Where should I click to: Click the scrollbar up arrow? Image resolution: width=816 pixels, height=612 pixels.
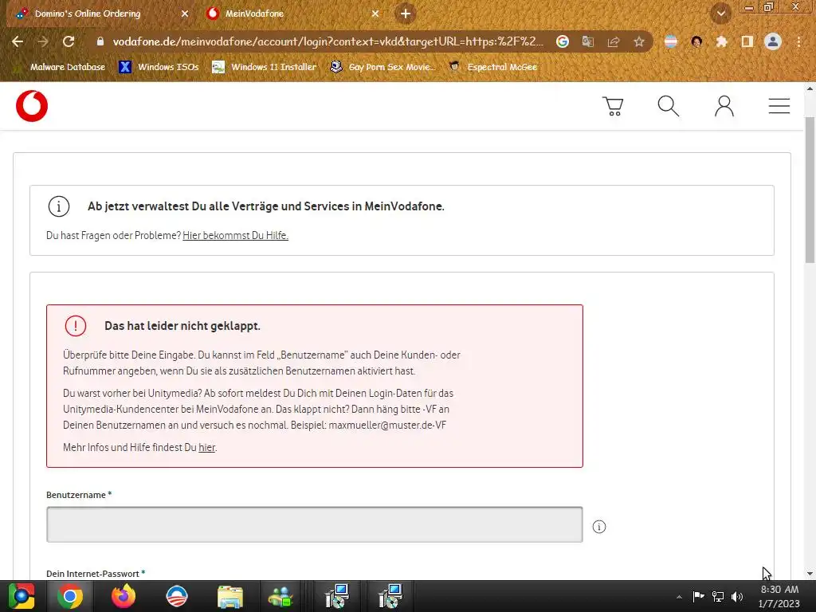click(x=810, y=89)
